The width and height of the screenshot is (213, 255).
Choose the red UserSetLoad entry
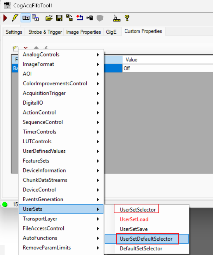pos(146,220)
